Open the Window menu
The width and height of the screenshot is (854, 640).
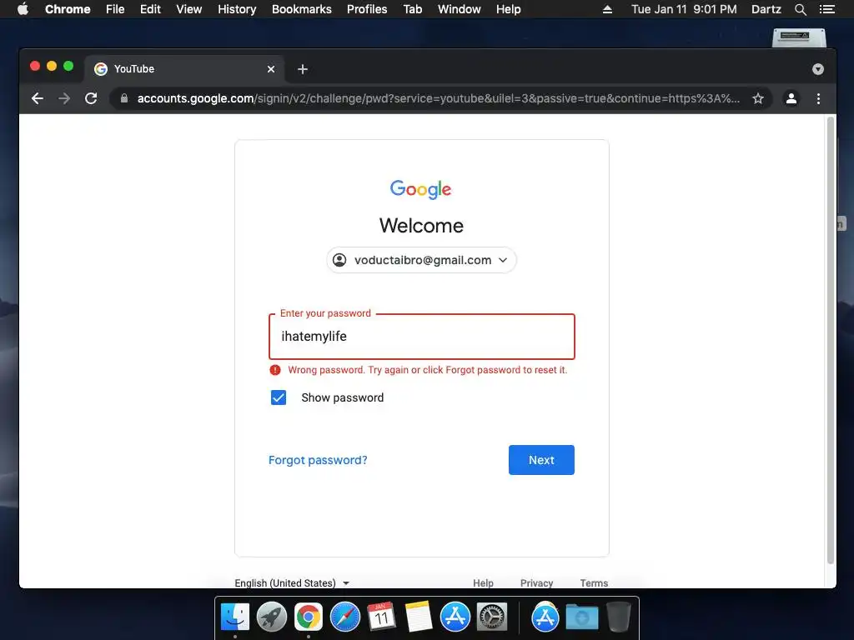point(460,9)
